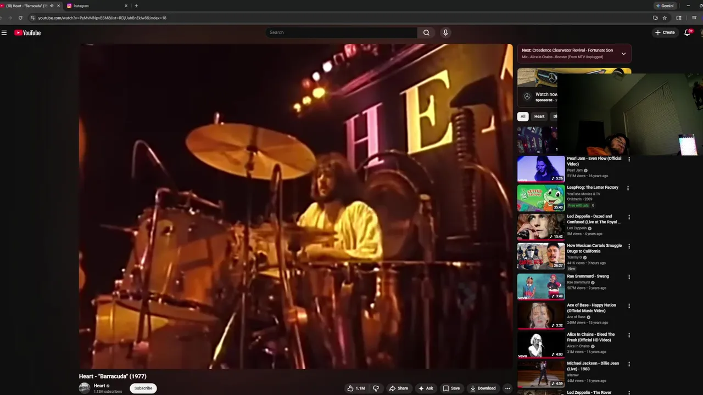
Task: Open Heart channel name link
Action: [99, 386]
